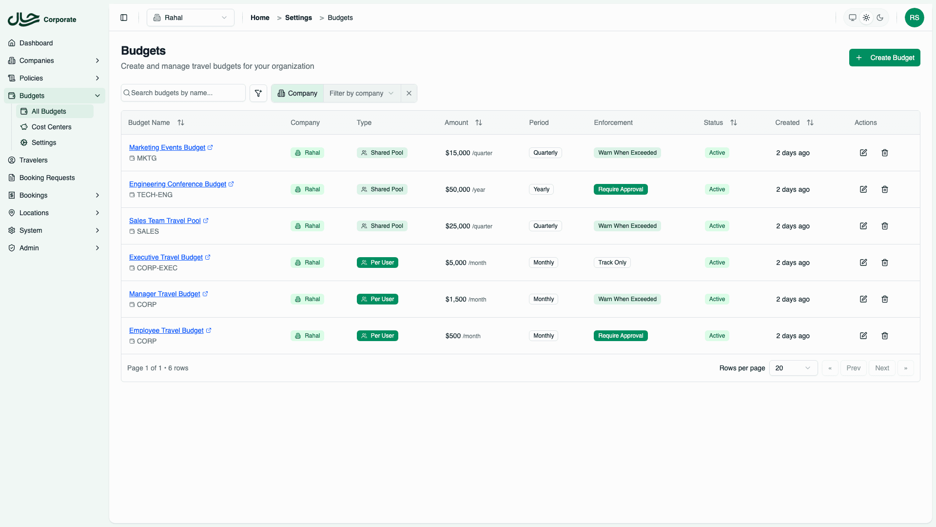This screenshot has height=527, width=936.
Task: Switch to dark mode theme
Action: [880, 18]
